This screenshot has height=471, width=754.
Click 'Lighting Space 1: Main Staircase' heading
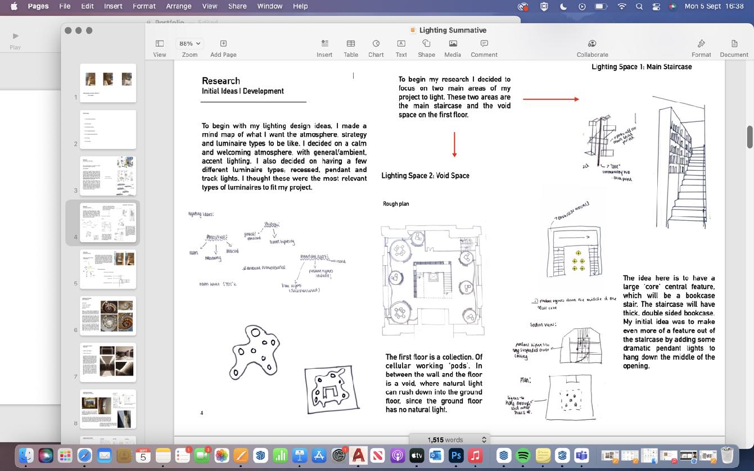tap(642, 66)
